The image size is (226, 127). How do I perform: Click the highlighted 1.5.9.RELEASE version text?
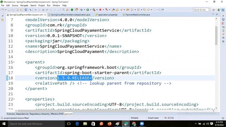(x=75, y=78)
